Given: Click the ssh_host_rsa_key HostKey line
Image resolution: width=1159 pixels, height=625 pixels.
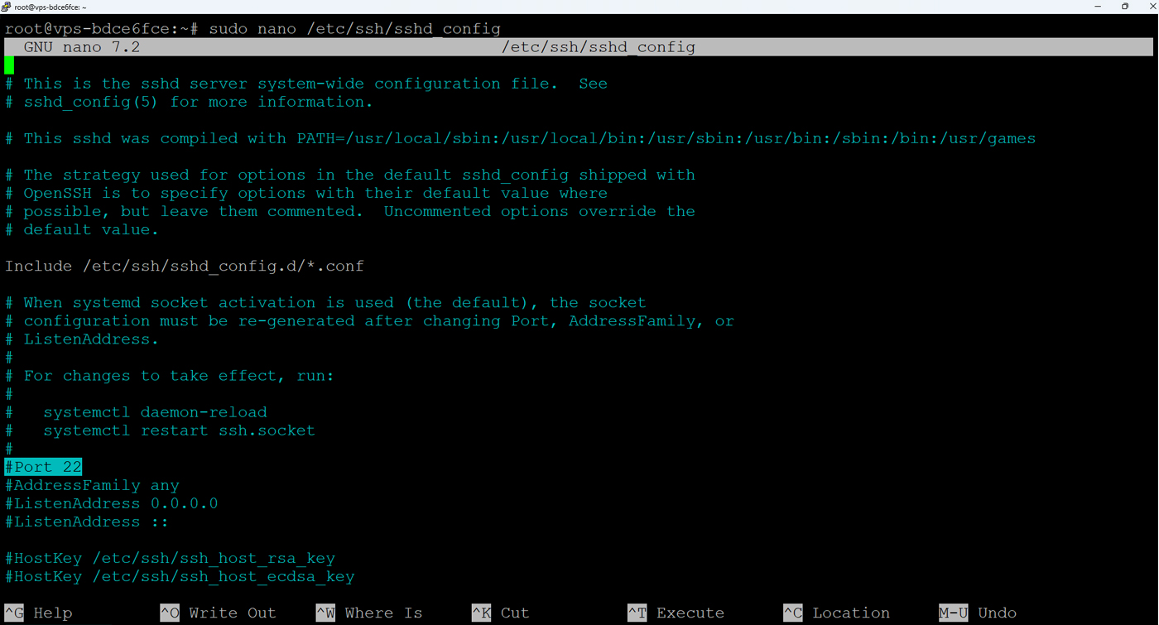Looking at the screenshot, I should coord(170,558).
